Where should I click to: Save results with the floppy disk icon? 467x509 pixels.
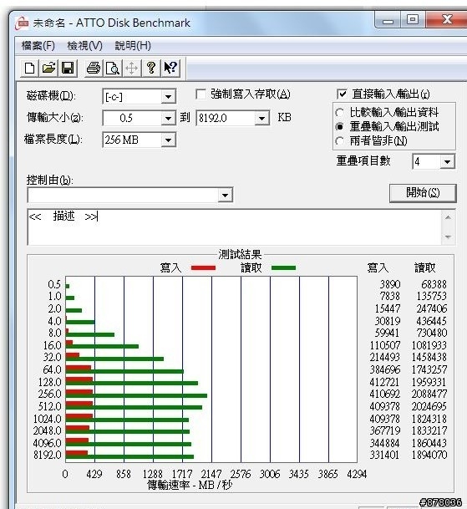(68, 69)
